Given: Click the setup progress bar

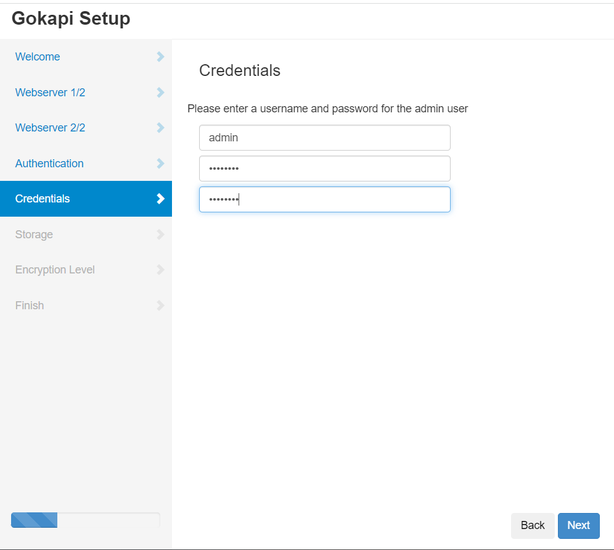Looking at the screenshot, I should click(x=85, y=520).
